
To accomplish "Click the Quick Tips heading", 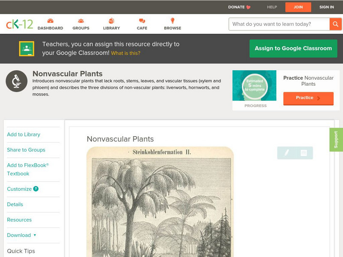I will (x=21, y=251).
